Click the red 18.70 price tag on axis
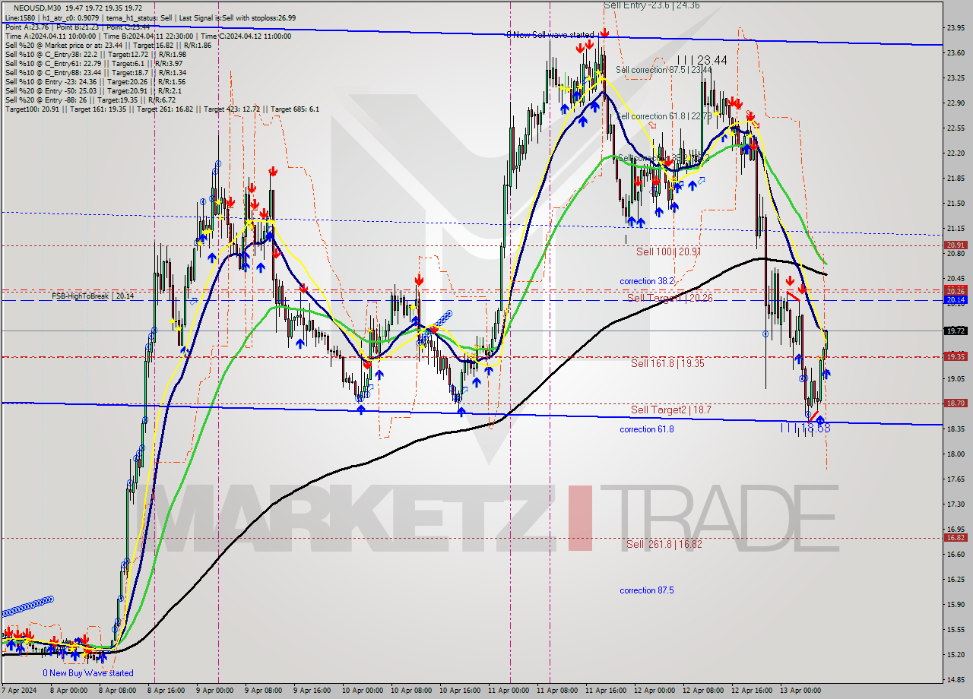This screenshot has width=973, height=699. (956, 403)
